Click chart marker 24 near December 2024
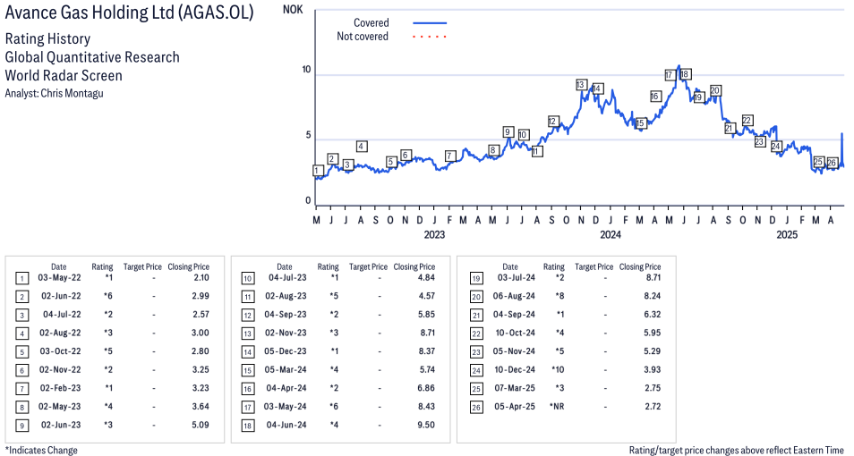 coord(776,146)
